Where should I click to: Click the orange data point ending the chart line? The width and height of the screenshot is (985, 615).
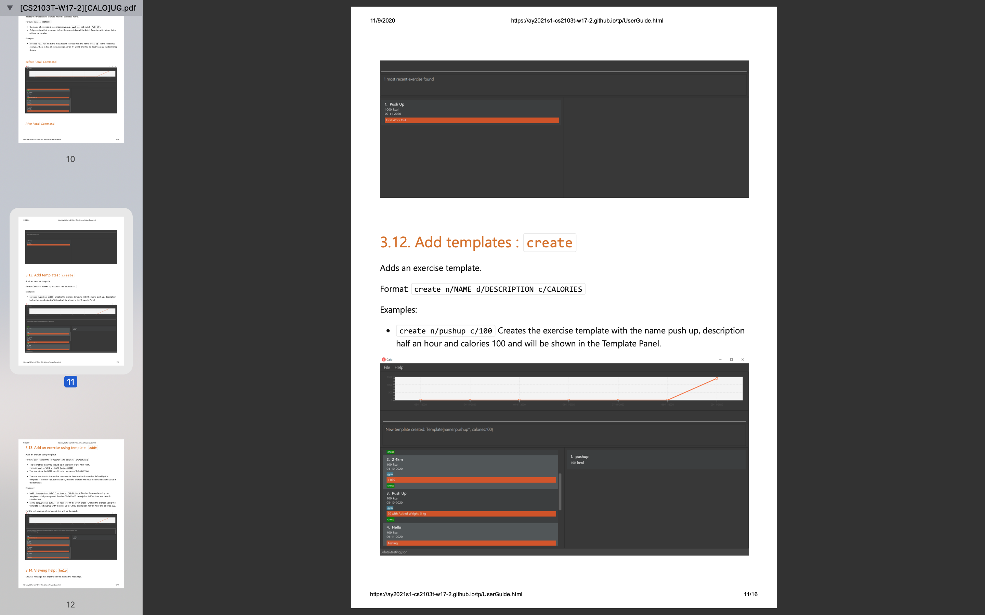717,378
